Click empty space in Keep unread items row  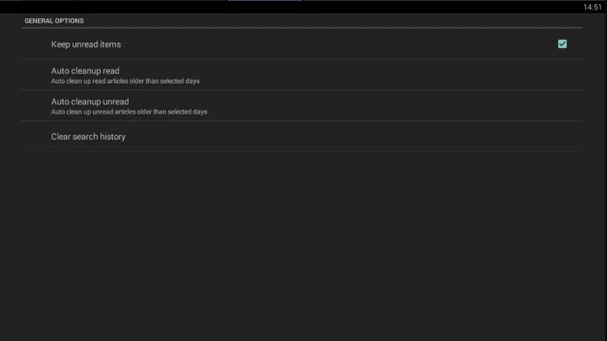click(332, 44)
